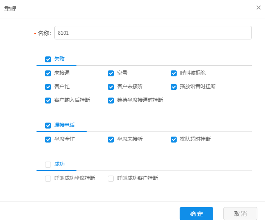Toggle the 客户忙 checkbox
The height and width of the screenshot is (221, 265).
point(48,87)
